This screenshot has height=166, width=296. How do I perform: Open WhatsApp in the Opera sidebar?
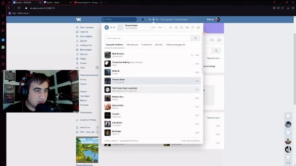click(x=3, y=47)
